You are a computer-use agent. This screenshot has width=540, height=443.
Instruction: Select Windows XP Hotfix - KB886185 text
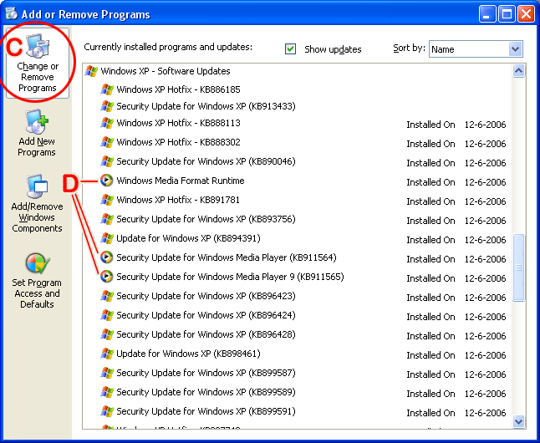[x=178, y=89]
